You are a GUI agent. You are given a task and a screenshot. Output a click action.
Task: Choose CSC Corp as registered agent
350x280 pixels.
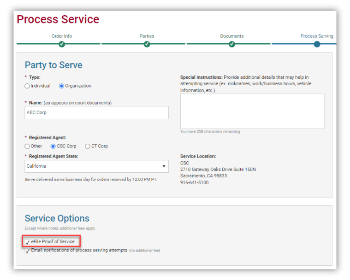coord(53,146)
